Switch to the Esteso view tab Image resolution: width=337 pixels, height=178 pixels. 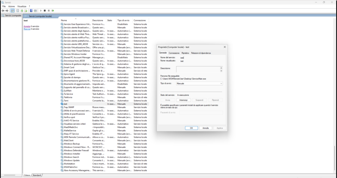coord(27,175)
